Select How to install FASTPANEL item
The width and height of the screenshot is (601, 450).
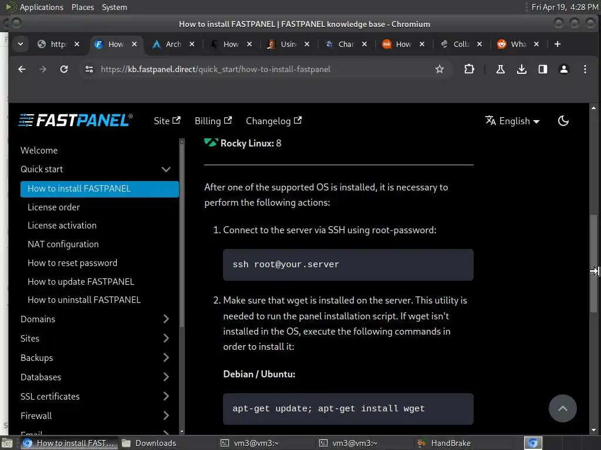tap(100, 189)
